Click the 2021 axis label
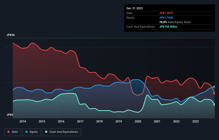This screenshot has width=219, height=140. (x=157, y=121)
